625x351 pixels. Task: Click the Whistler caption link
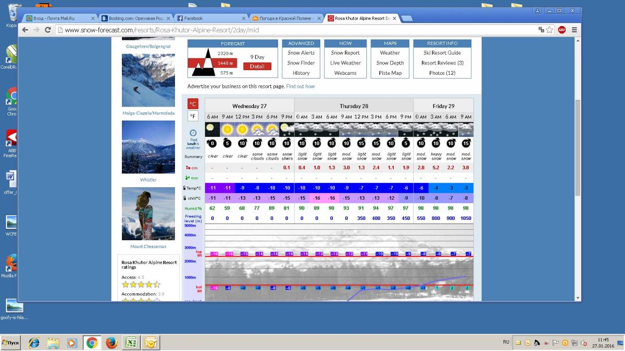(148, 180)
